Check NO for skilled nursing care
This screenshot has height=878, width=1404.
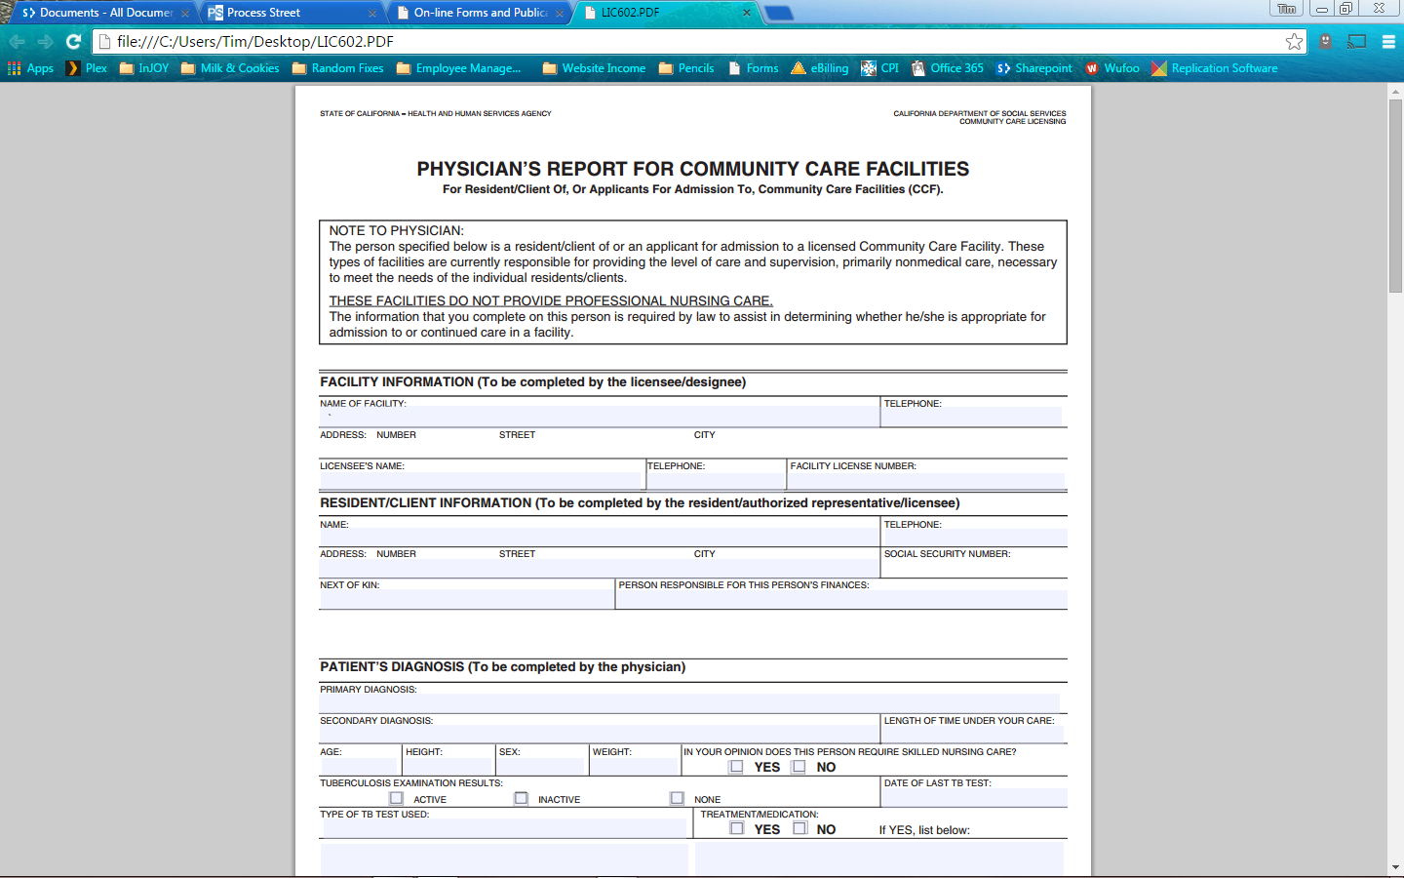coord(799,767)
